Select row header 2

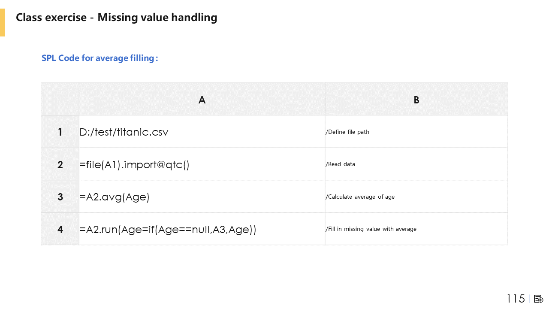coord(60,164)
